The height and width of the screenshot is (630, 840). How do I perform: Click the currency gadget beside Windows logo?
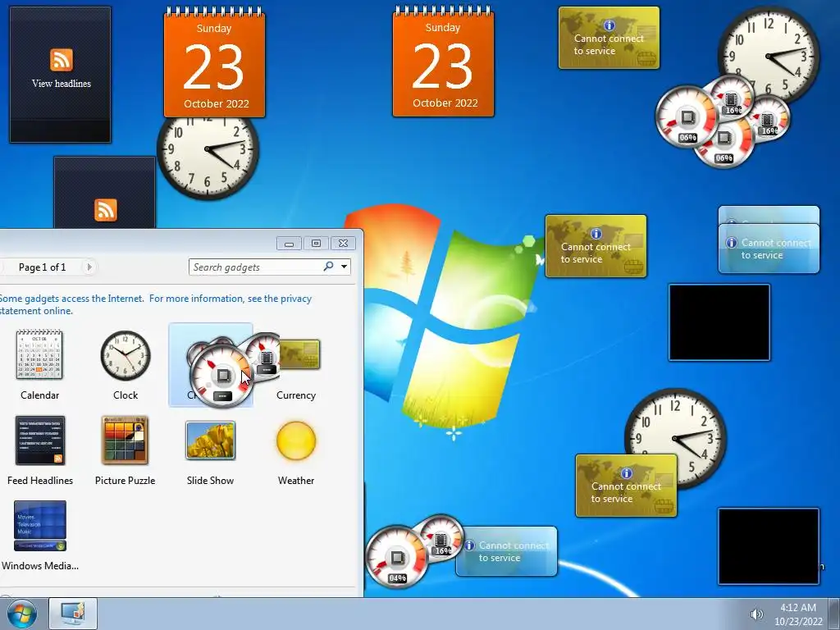596,246
